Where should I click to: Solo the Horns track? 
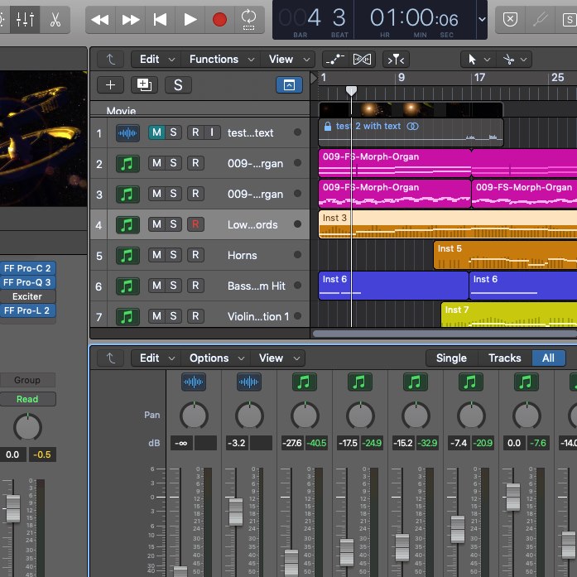173,256
